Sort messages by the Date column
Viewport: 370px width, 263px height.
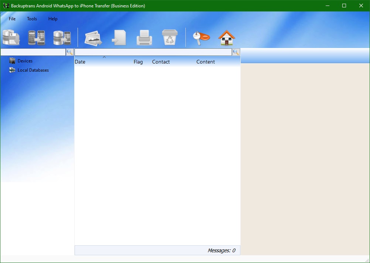[x=80, y=62]
